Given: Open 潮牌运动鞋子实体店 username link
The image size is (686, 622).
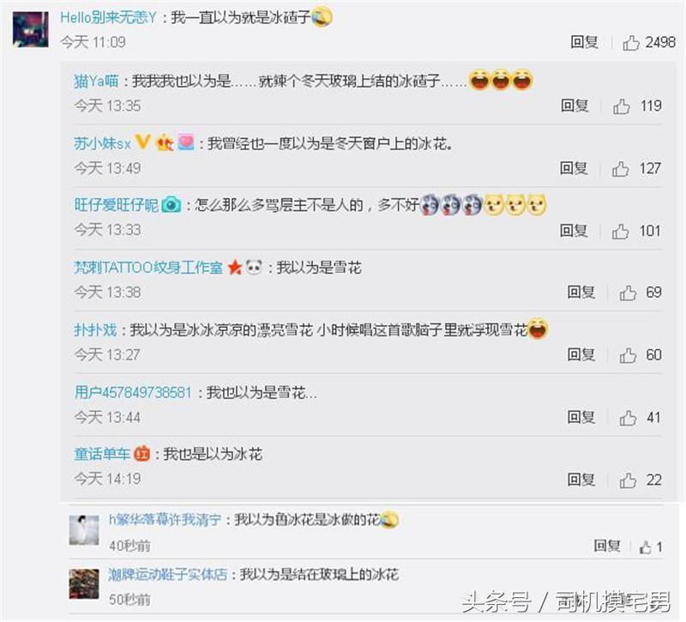Looking at the screenshot, I should pyautogui.click(x=168, y=574).
